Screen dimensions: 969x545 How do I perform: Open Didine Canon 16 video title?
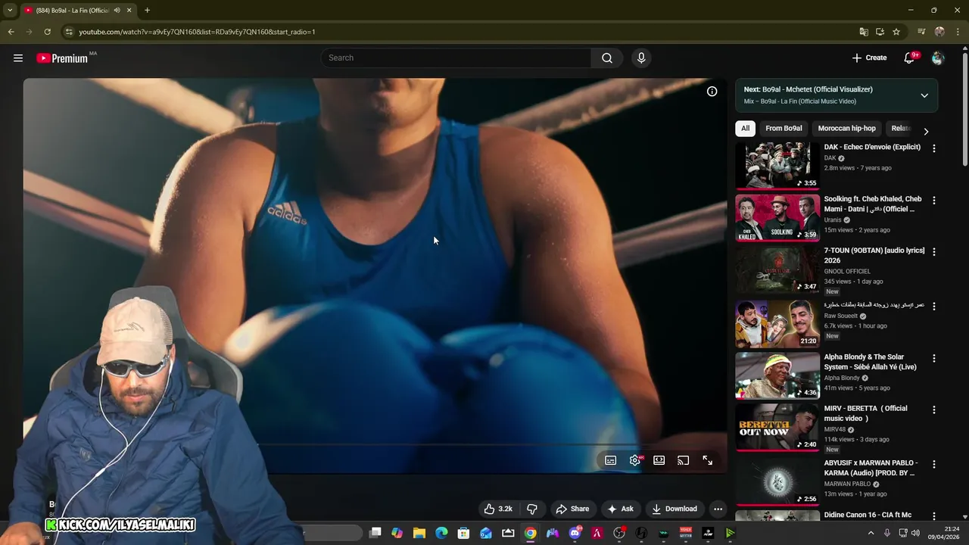pos(868,515)
